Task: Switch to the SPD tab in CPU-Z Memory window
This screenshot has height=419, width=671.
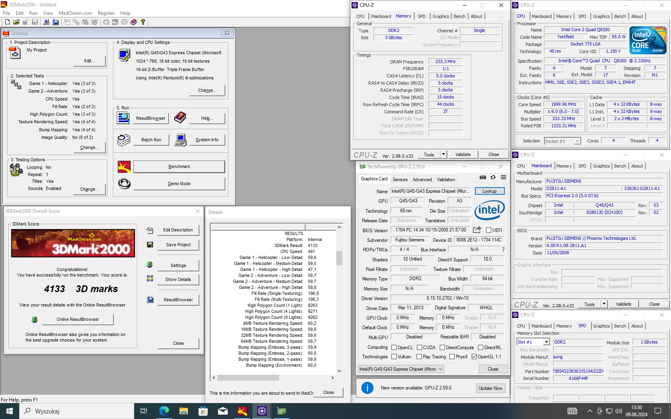Action: coord(421,16)
